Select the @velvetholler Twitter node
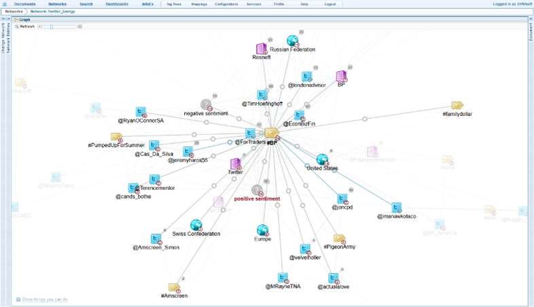Screen dimensions: 534x307 (x=305, y=249)
